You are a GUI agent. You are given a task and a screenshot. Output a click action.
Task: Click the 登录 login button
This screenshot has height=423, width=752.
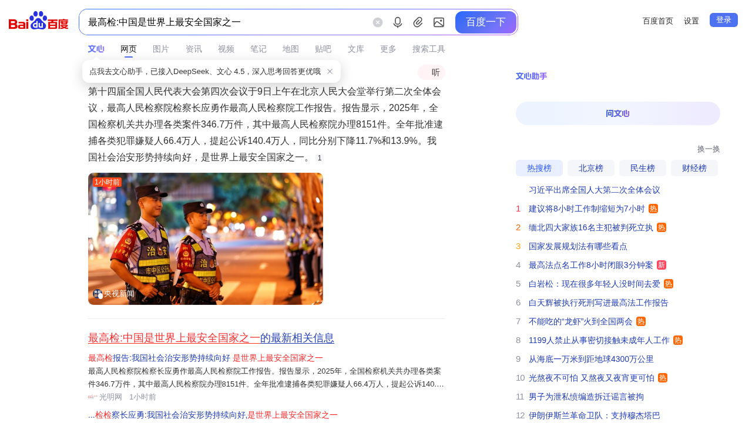(724, 20)
